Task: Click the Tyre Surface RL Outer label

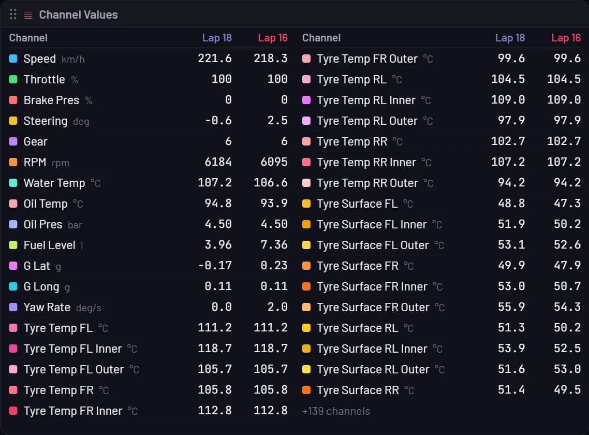Action: tap(373, 369)
